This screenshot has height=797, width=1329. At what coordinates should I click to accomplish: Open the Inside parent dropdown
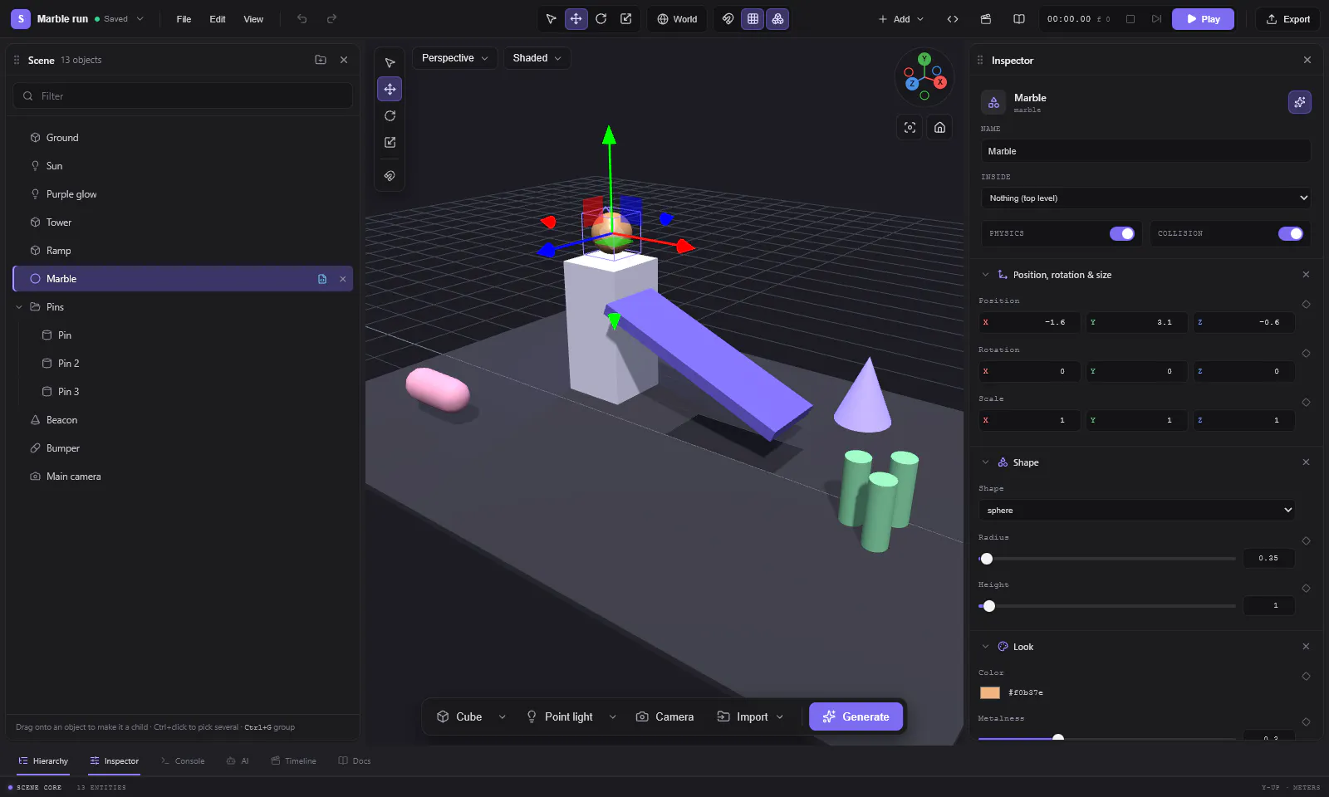1145,198
